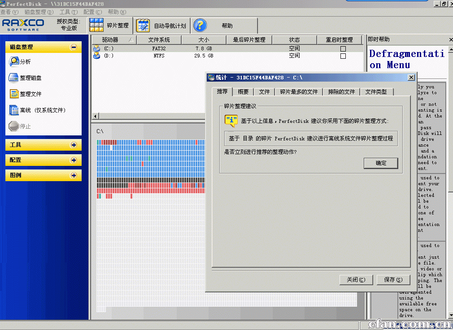Open the 配置(C) menu
The image size is (453, 330).
(92, 12)
